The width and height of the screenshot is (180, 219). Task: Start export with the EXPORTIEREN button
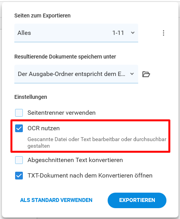(137, 200)
